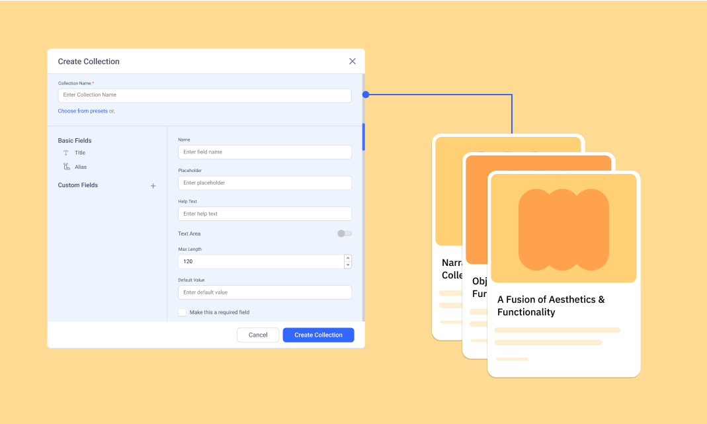Screen dimensions: 707x424
Task: Decrease Max Length with down arrow
Action: 348,265
